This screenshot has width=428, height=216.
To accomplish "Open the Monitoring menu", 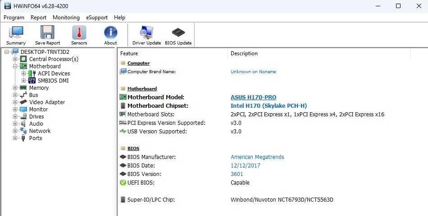I will point(66,18).
